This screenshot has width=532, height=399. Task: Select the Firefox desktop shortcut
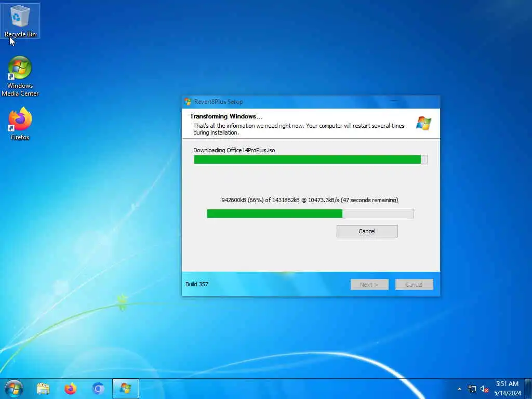(x=20, y=124)
